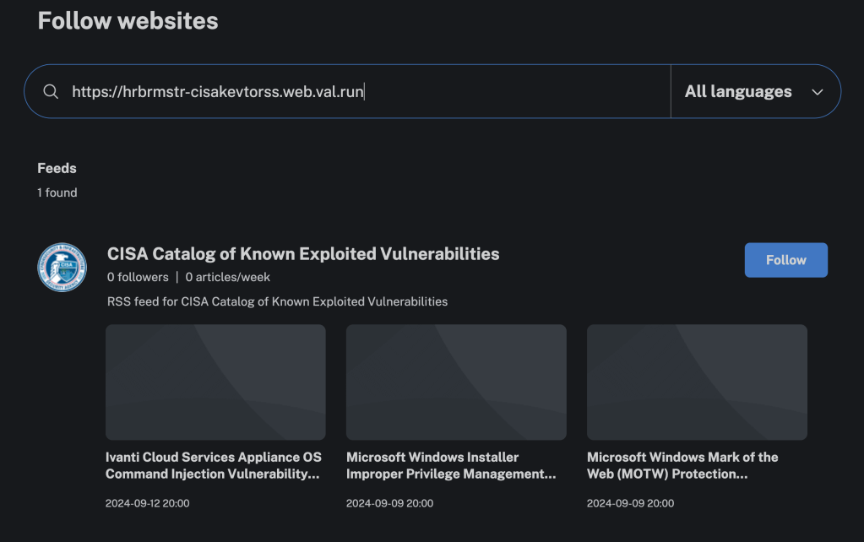Click the 2024-09-12 20:00 timestamp
This screenshot has height=542, width=864.
pyautogui.click(x=147, y=503)
